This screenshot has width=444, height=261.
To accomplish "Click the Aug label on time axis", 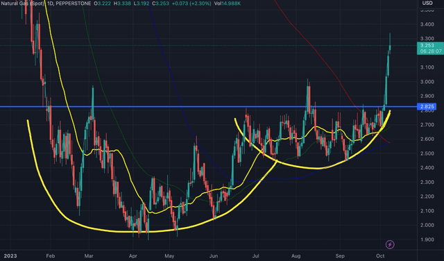I will point(296,256).
